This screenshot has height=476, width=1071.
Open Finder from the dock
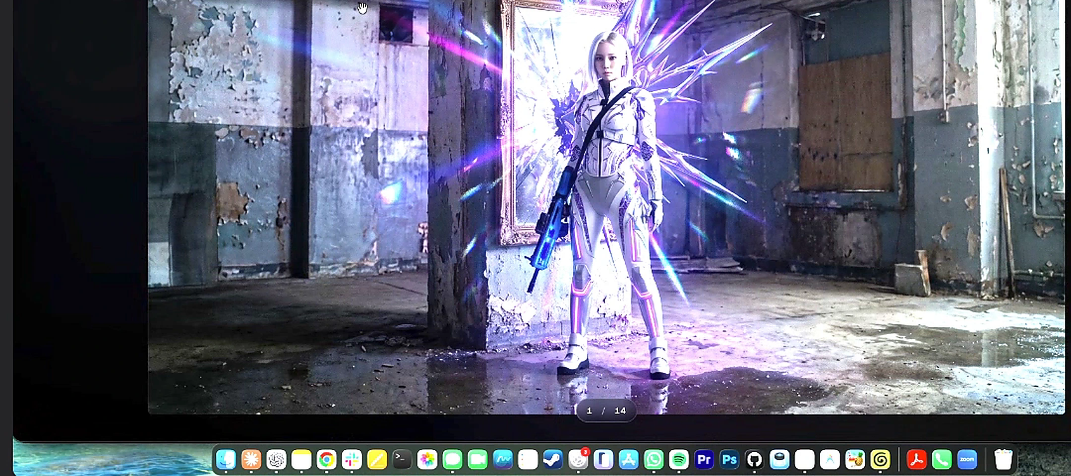pyautogui.click(x=226, y=460)
